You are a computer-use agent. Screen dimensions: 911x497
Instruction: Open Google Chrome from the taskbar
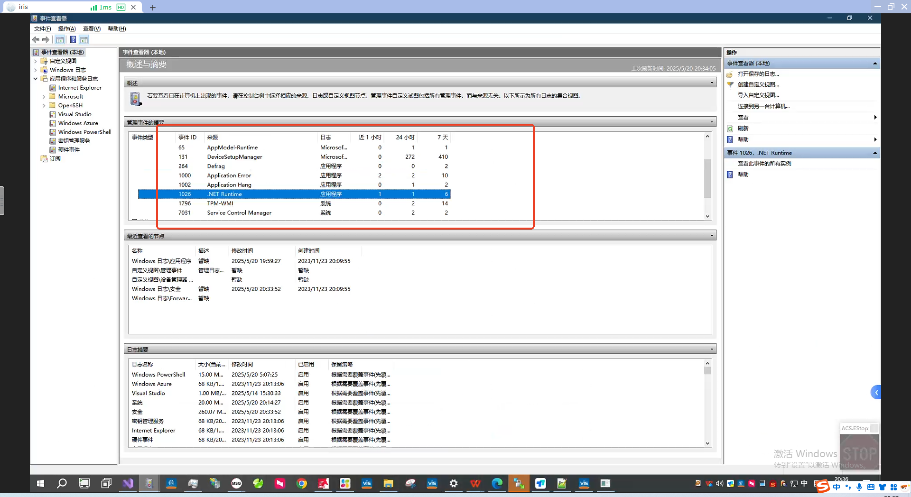coord(302,483)
